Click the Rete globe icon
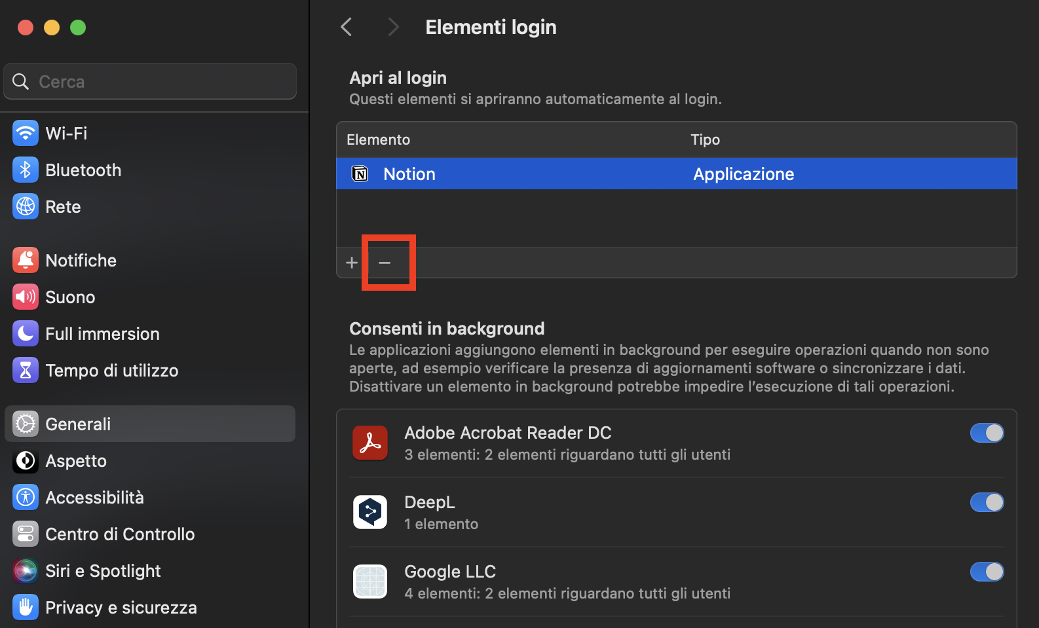 (26, 207)
